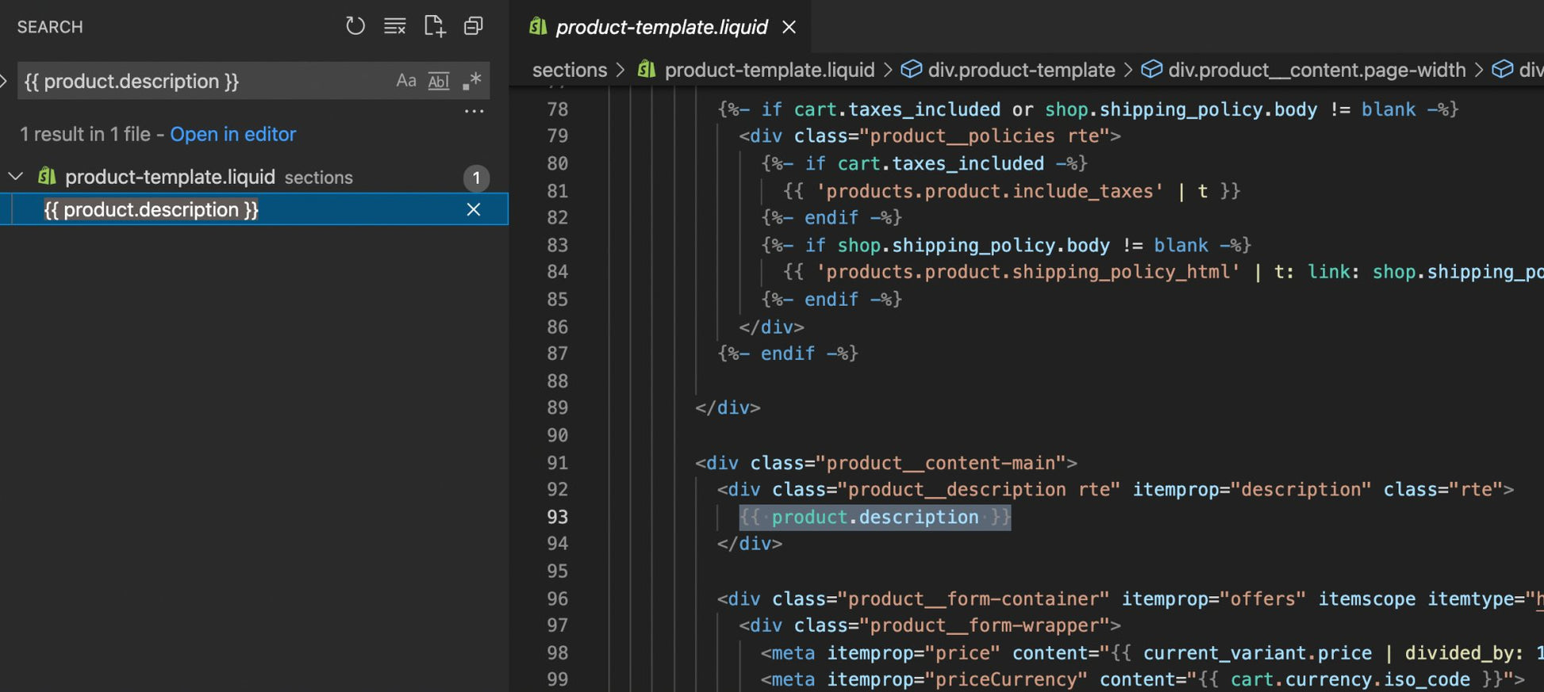Close the product-template.liquid tab

coord(789,27)
